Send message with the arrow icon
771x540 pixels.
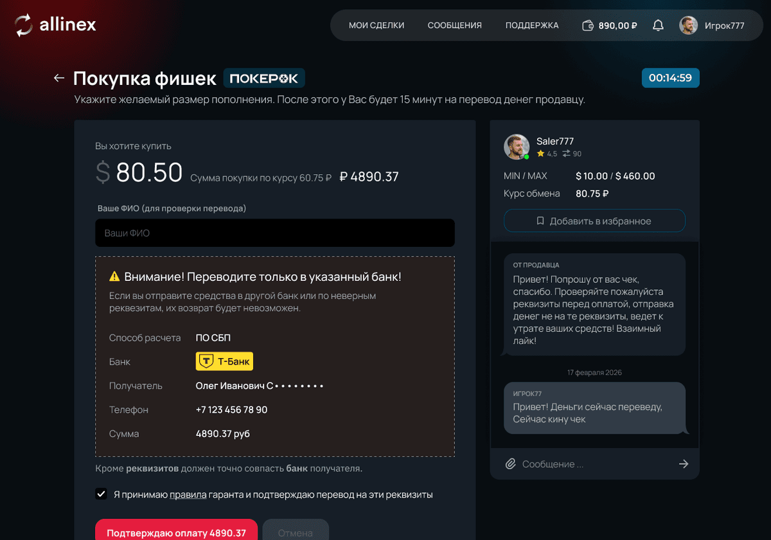point(684,464)
